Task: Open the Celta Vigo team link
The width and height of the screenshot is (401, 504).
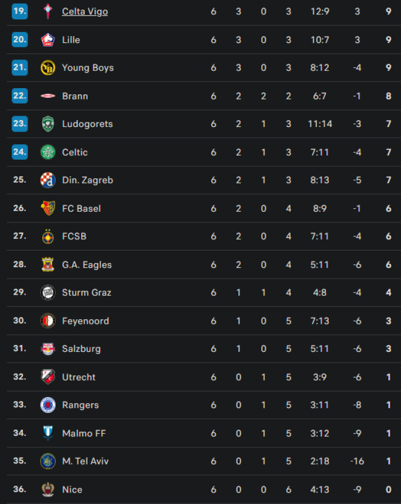Action: pyautogui.click(x=85, y=11)
